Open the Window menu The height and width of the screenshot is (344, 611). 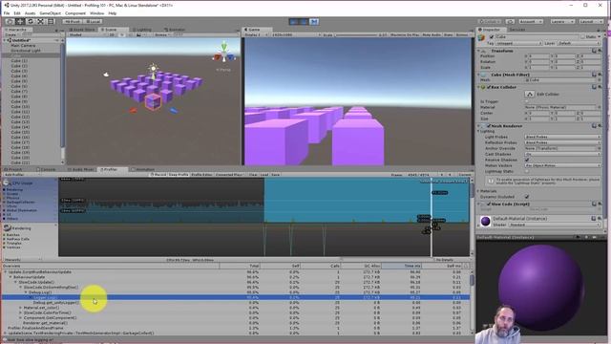96,13
